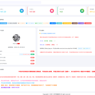Image resolution: width=95 pixels, height=95 pixels.
Task: Click the docking URL starting with http://pay
Action: pyautogui.click(x=61, y=48)
